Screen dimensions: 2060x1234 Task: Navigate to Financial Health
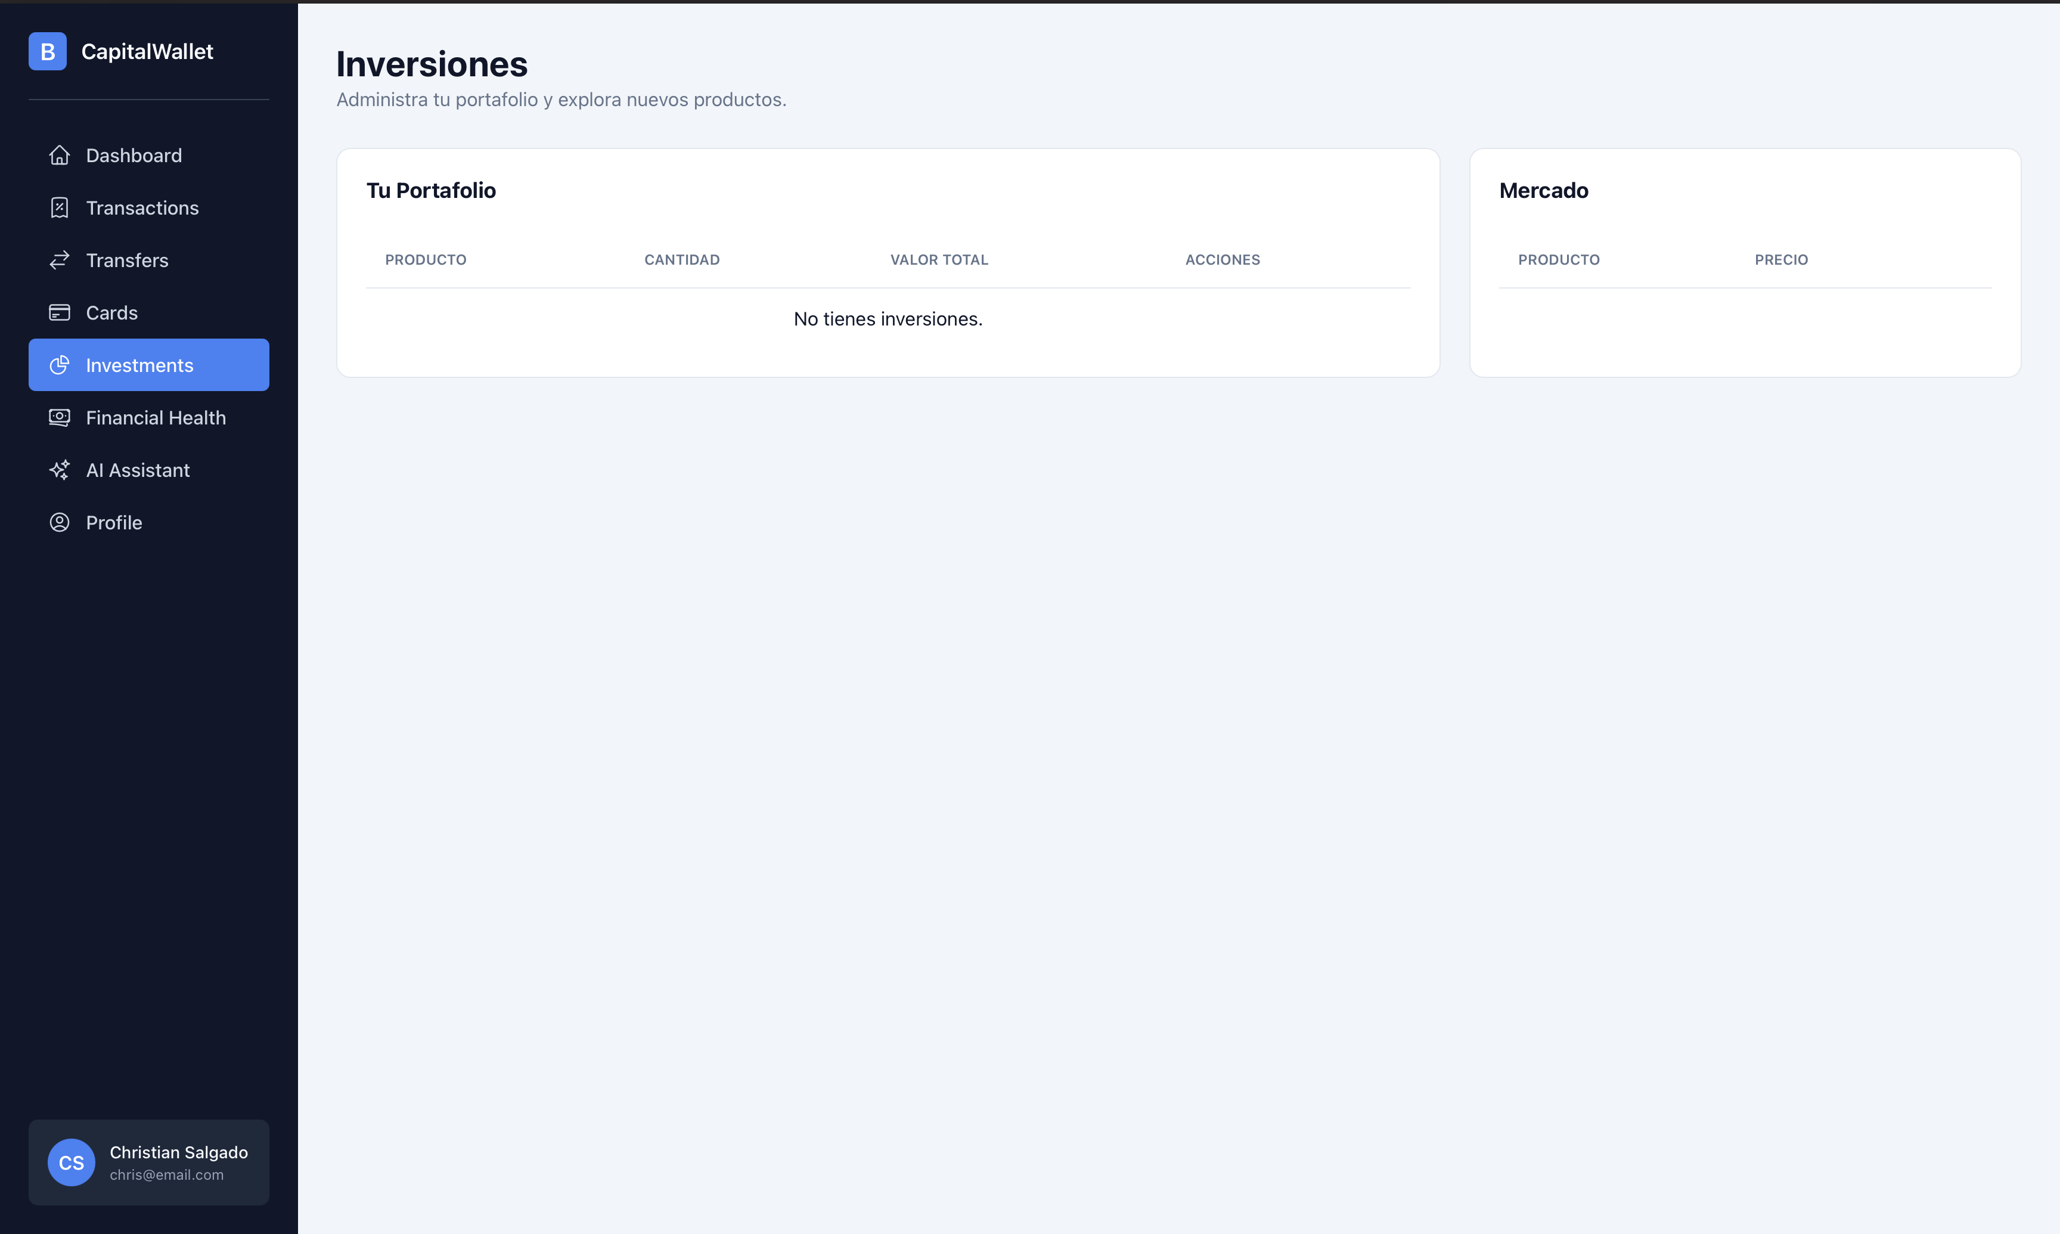(x=156, y=417)
